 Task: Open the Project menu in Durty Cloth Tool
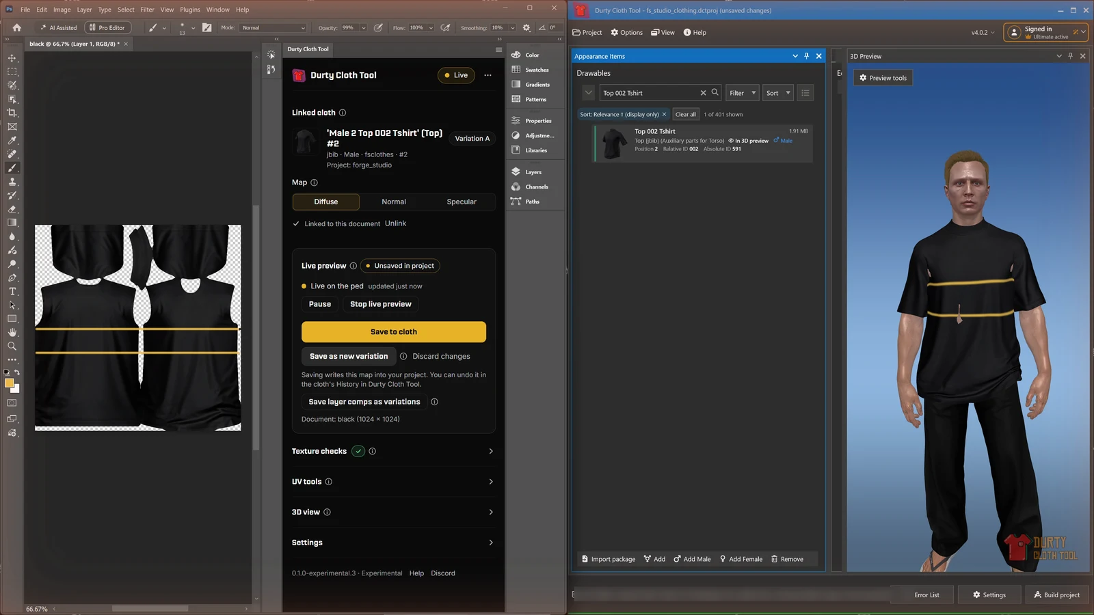point(587,32)
